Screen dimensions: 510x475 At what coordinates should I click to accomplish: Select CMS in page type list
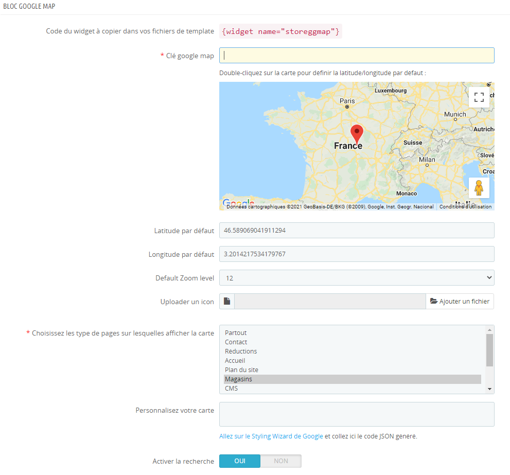click(x=353, y=389)
